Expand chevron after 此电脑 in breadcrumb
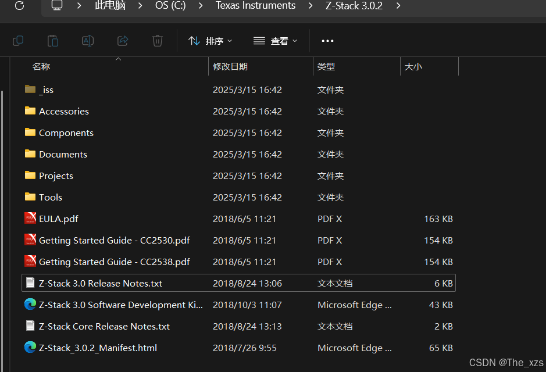Screen dimensions: 546x372 tap(140, 6)
